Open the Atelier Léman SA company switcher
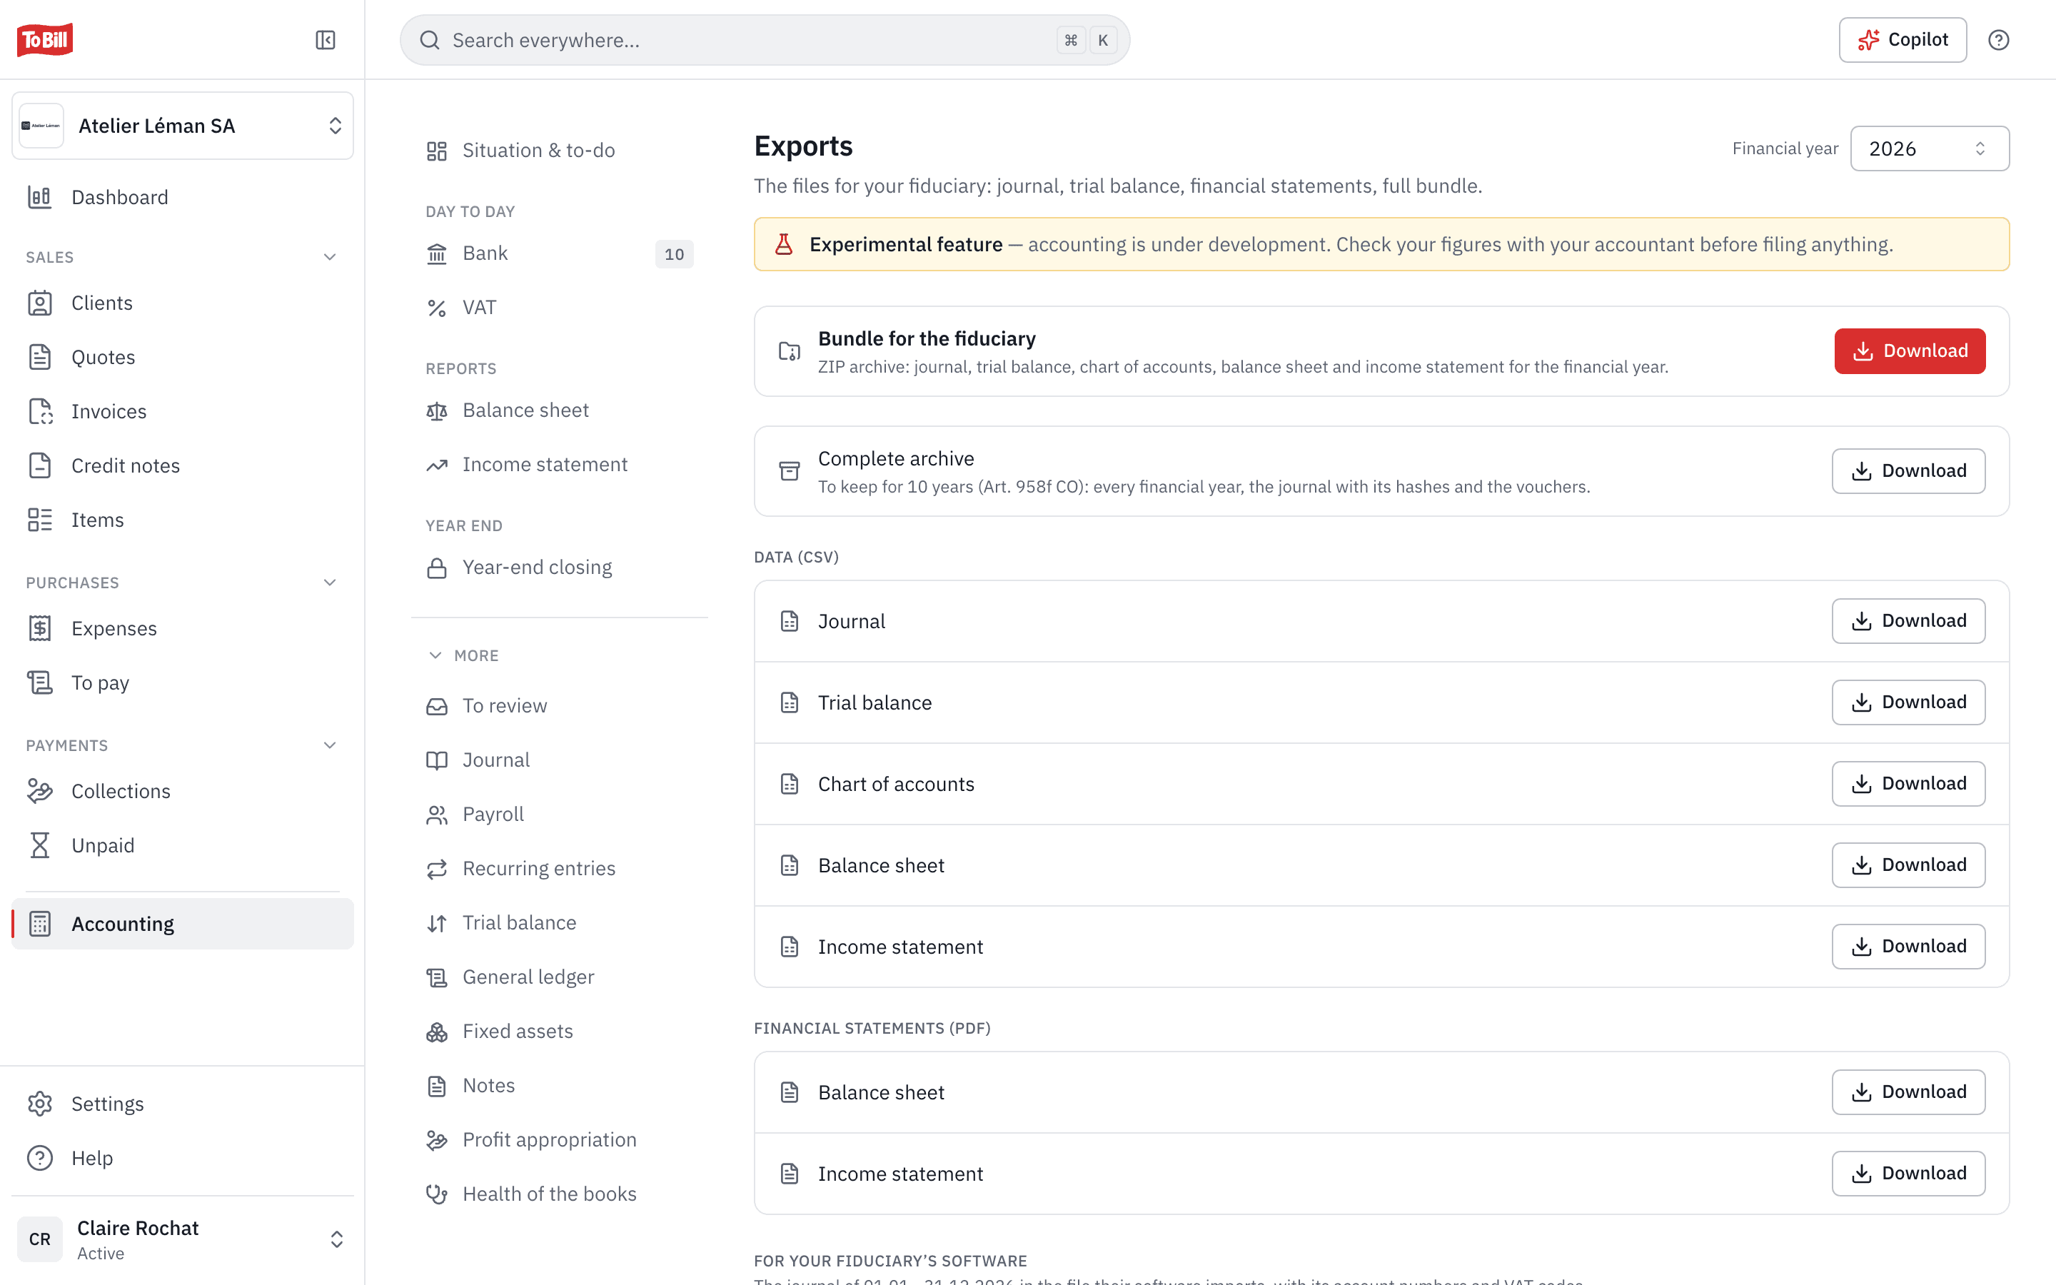 point(183,126)
